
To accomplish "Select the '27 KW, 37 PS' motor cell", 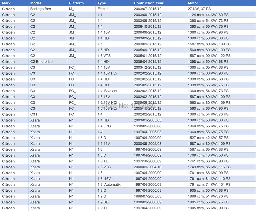I will (221, 9).
